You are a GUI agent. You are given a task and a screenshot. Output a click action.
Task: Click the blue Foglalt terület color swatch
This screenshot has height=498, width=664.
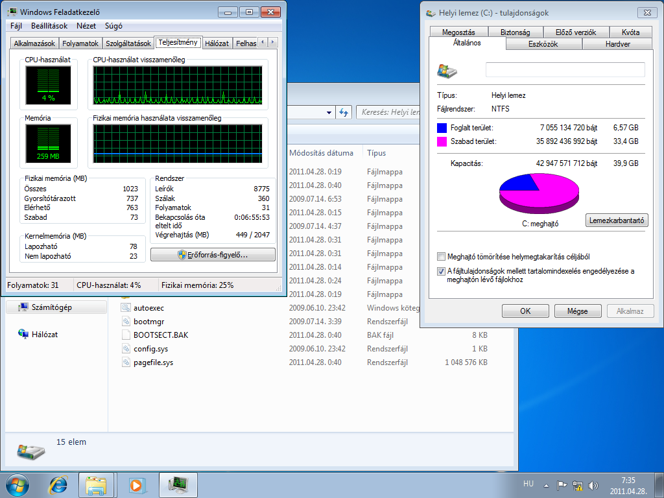[442, 128]
